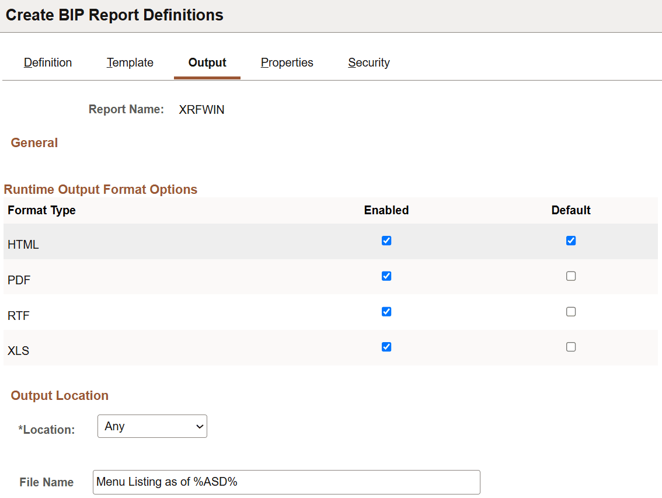This screenshot has width=662, height=498.
Task: Disable the PDF enabled checkbox
Action: coord(386,276)
